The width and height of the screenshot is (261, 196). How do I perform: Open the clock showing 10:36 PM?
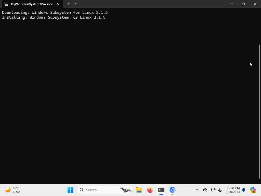click(x=233, y=190)
